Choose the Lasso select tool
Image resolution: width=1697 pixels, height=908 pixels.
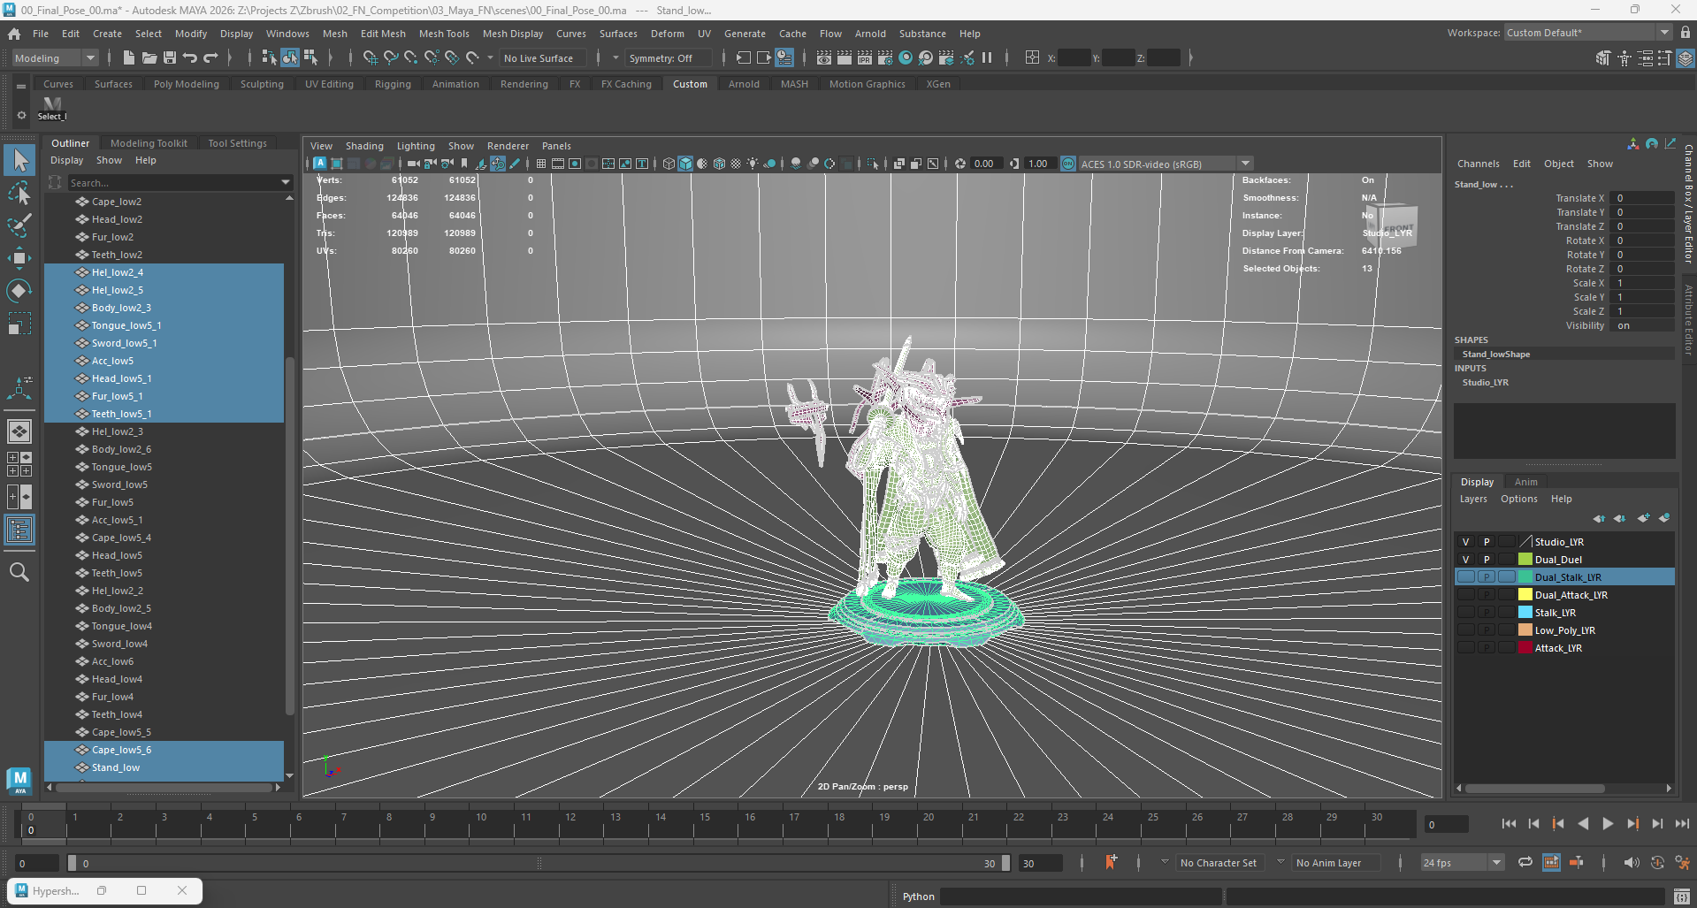pos(19,193)
